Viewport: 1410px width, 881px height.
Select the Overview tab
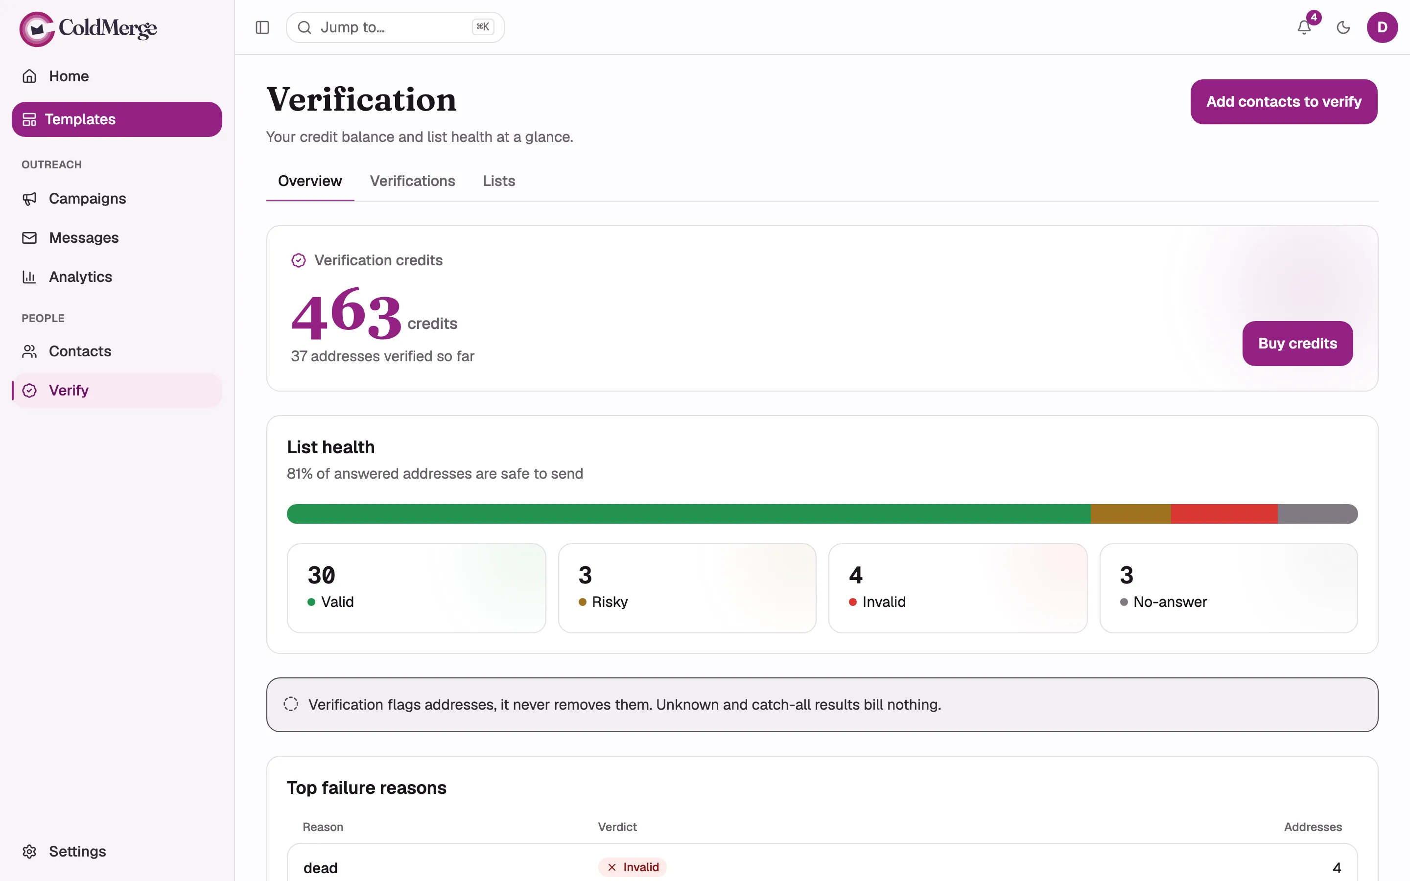coord(310,181)
